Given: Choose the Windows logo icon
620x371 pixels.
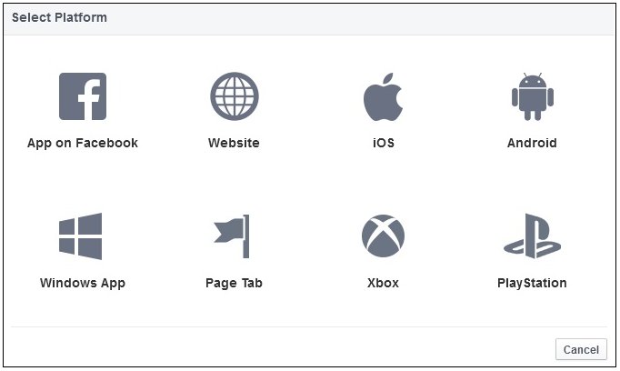Looking at the screenshot, I should click(81, 236).
